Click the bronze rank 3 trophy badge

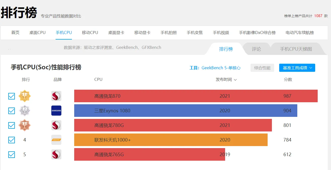25,125
